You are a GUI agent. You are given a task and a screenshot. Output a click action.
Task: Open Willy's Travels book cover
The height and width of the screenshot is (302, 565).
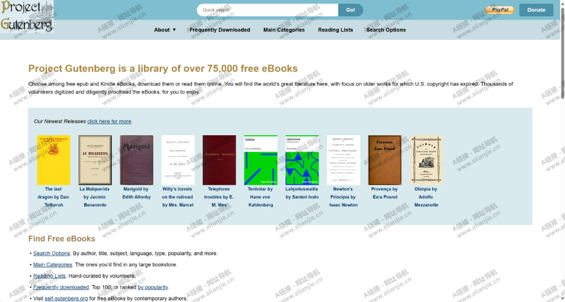tap(178, 160)
